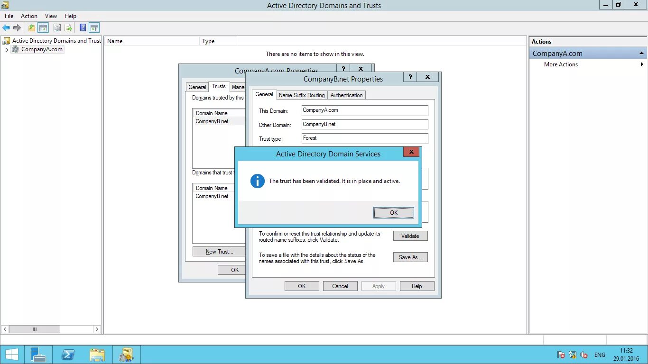This screenshot has height=364, width=648.
Task: Expand the CompanyA.com tree node
Action: pos(7,50)
